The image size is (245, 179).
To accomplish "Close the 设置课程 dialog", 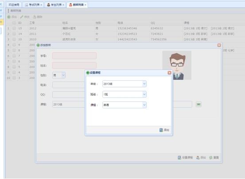I will tap(169, 73).
